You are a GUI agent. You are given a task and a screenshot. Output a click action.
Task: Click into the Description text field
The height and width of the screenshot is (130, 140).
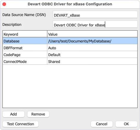point(95,24)
